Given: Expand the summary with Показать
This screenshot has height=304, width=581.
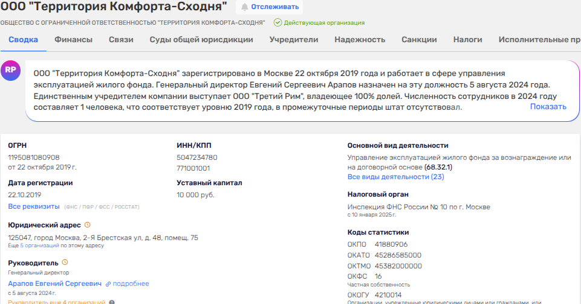Looking at the screenshot, I should (548, 107).
